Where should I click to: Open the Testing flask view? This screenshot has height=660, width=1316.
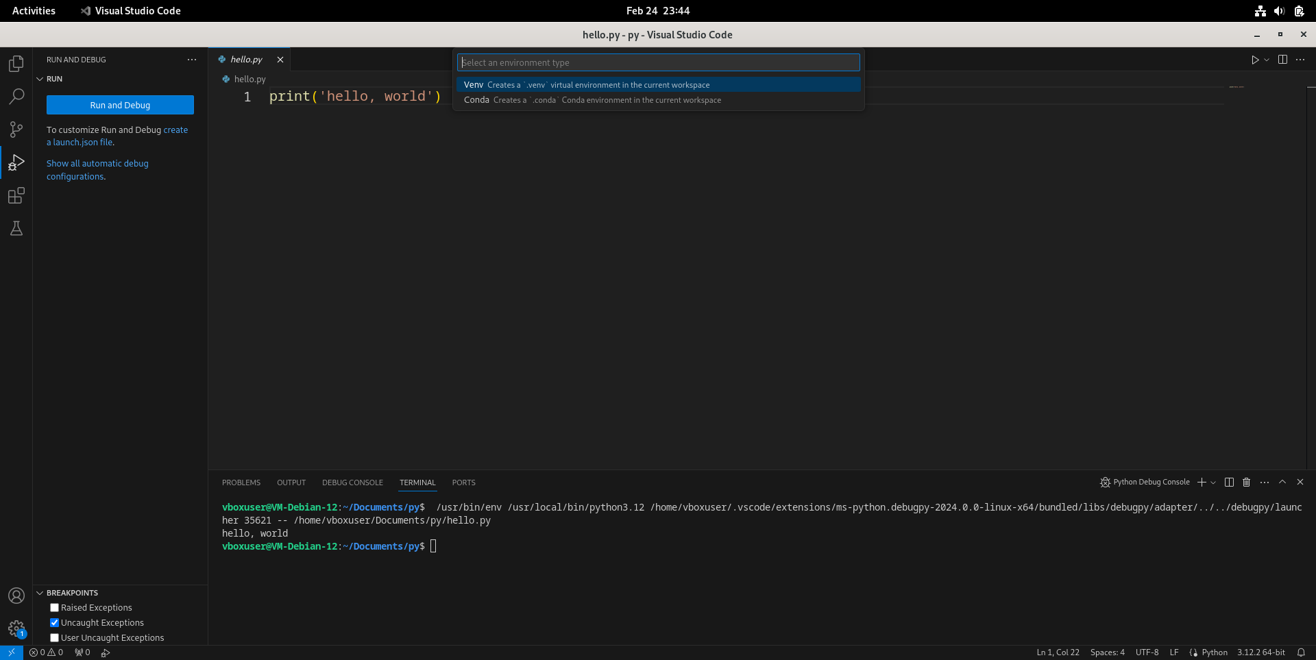pyautogui.click(x=16, y=228)
